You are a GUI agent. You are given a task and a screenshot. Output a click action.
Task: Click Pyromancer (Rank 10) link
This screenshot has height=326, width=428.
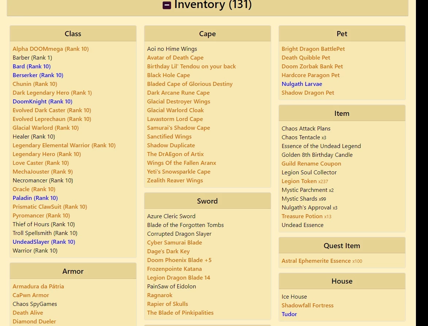(x=41, y=215)
